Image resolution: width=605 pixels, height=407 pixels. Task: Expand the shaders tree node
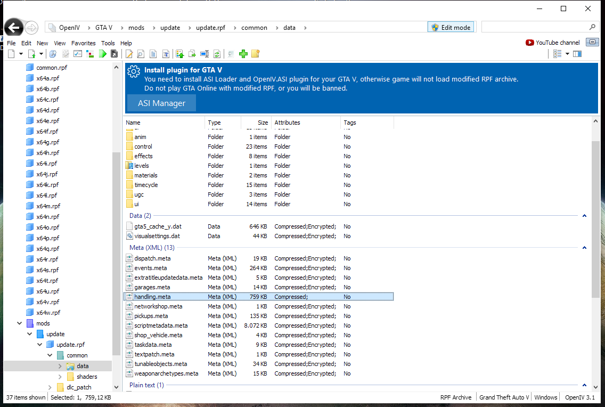pos(60,377)
